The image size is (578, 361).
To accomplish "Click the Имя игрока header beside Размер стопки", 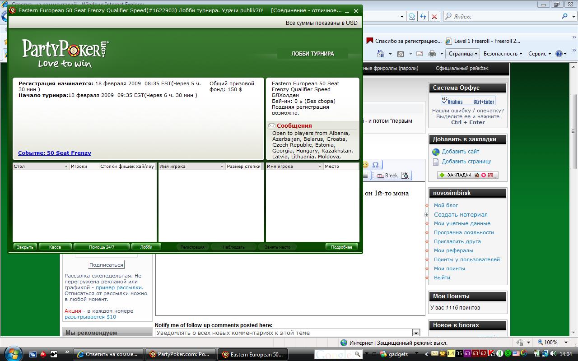I will point(191,166).
